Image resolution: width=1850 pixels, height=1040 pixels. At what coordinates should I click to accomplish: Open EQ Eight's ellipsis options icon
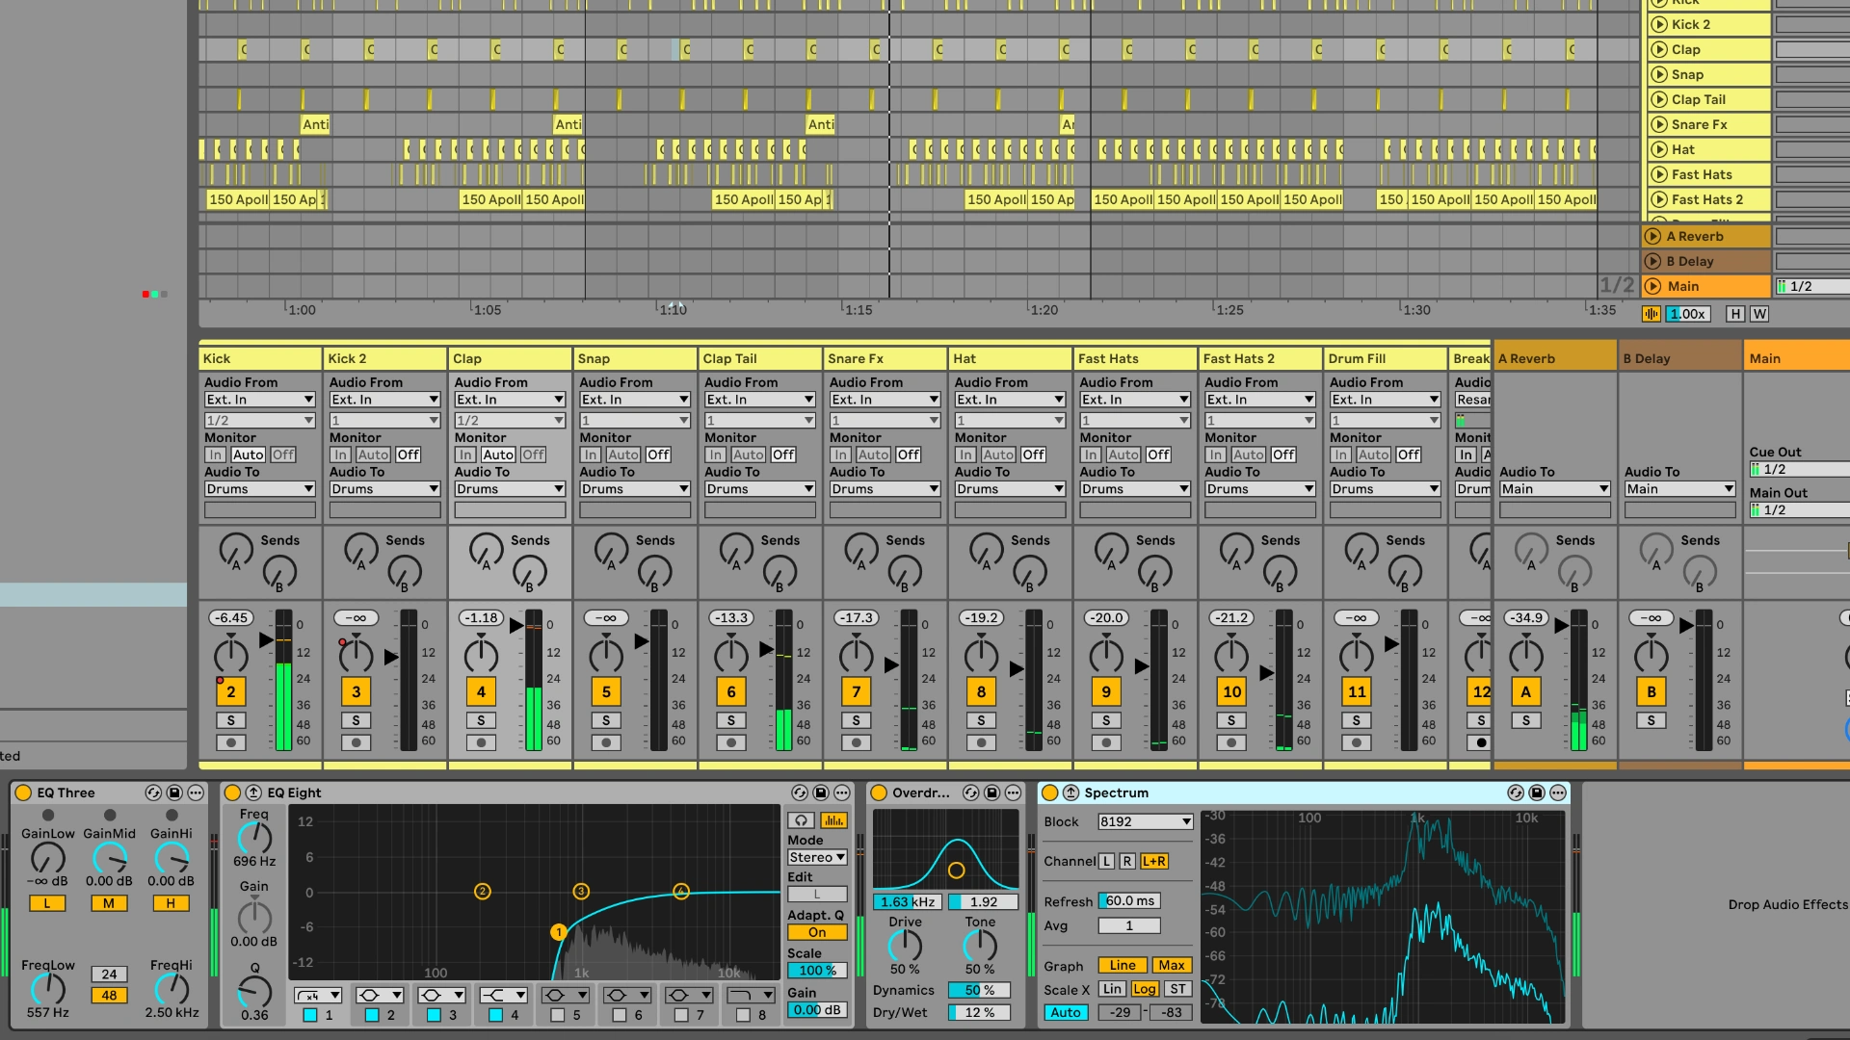(840, 793)
